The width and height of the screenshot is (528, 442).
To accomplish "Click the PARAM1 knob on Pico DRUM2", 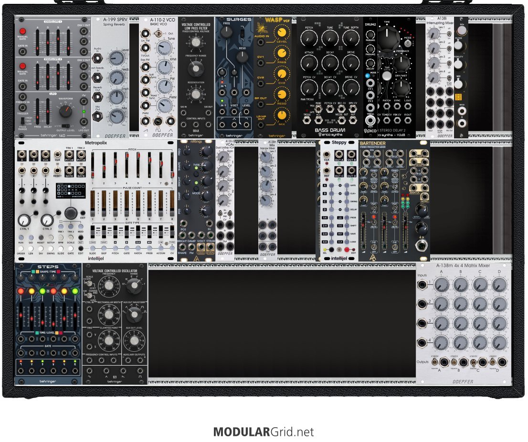I will [x=370, y=34].
